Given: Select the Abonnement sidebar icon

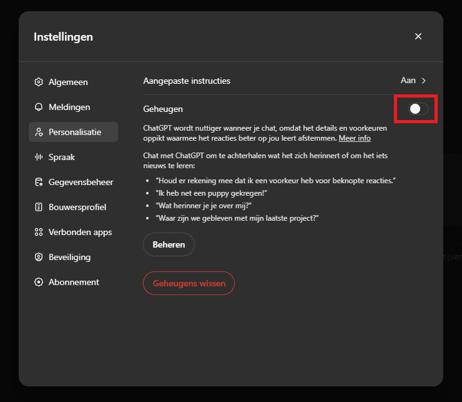Looking at the screenshot, I should coord(39,282).
